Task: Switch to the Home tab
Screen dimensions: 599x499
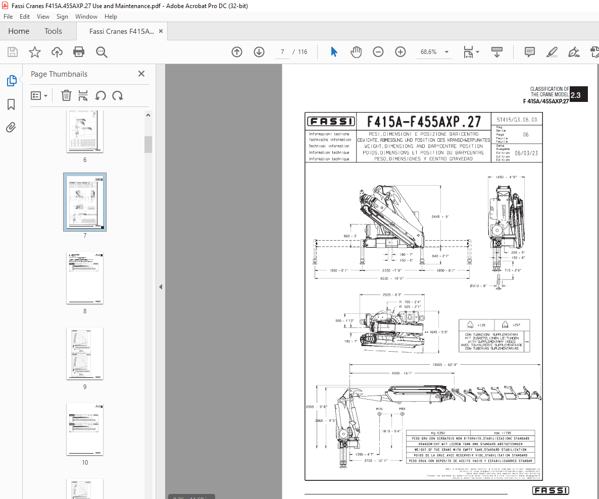Action: [19, 31]
